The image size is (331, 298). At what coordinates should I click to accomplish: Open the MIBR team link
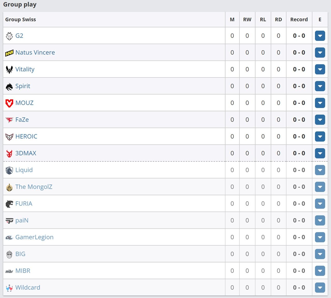click(x=23, y=271)
